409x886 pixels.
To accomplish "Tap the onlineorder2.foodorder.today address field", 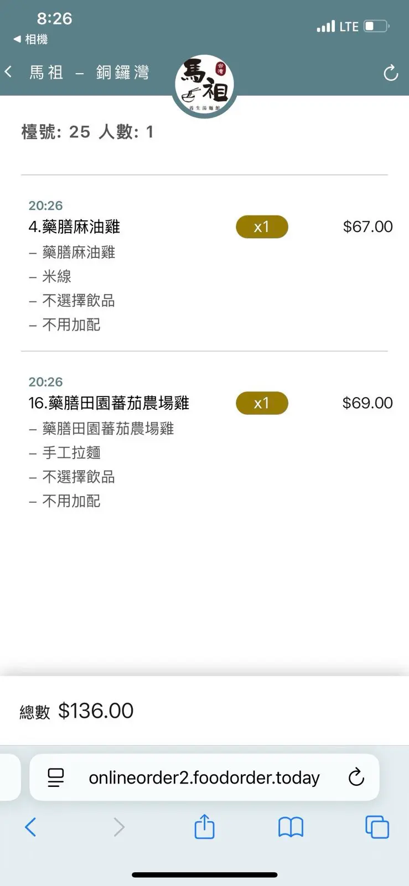I will click(204, 777).
